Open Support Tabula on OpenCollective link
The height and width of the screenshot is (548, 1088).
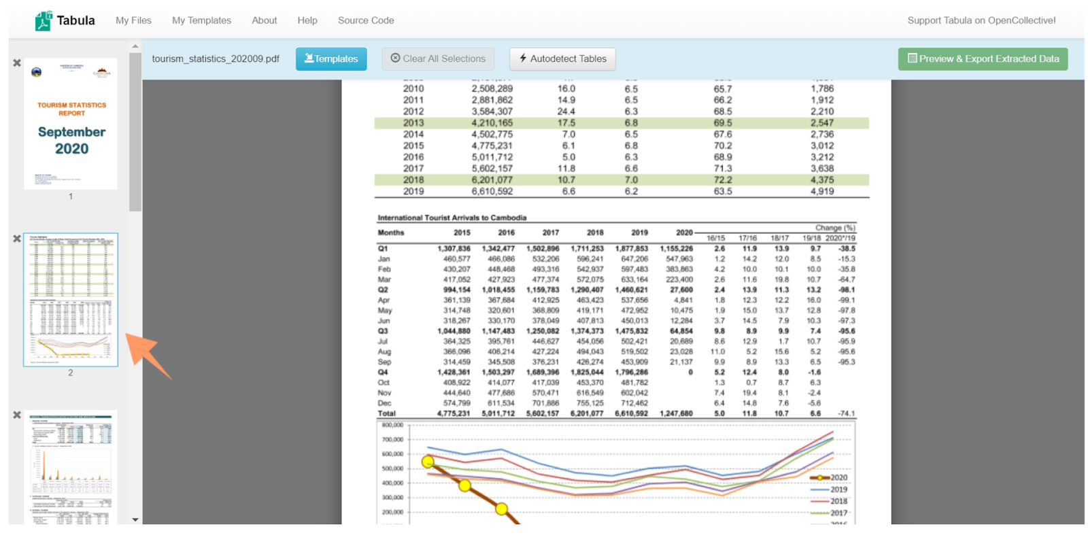click(x=981, y=20)
